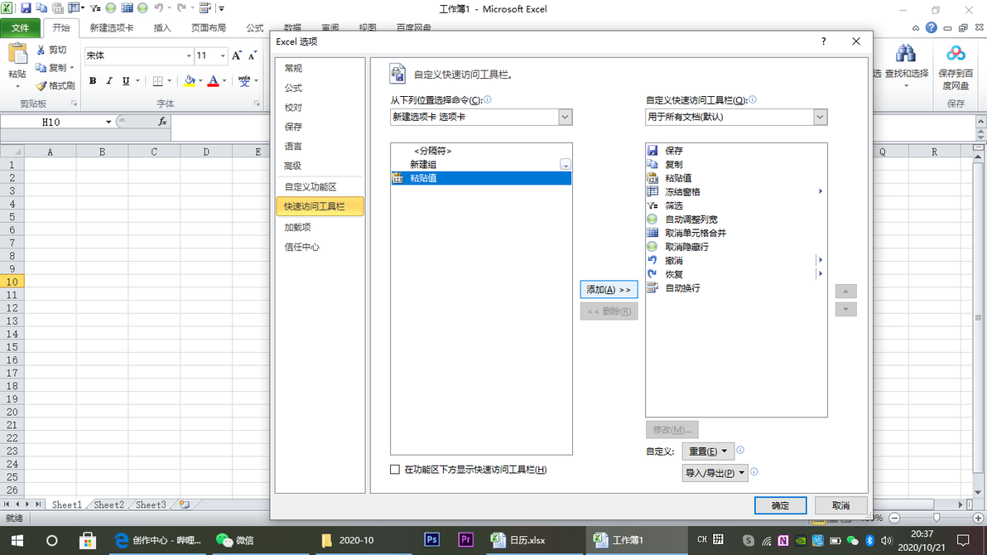Click the fill color bucket icon

190,80
